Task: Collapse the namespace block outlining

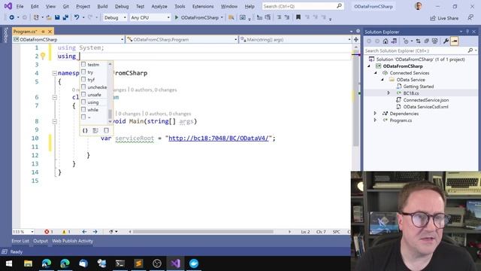Action: pyautogui.click(x=54, y=73)
